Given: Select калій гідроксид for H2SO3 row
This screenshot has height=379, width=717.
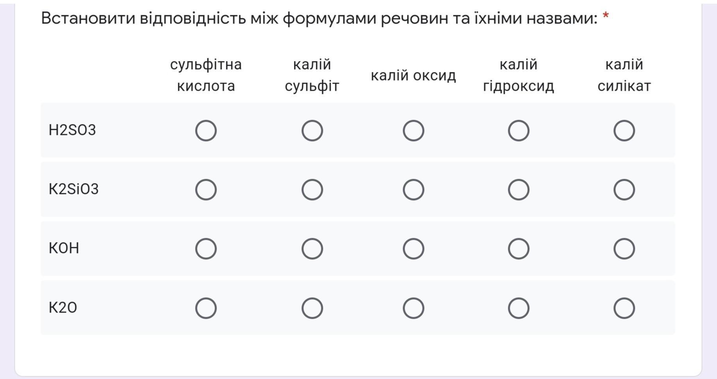Looking at the screenshot, I should click(x=518, y=131).
